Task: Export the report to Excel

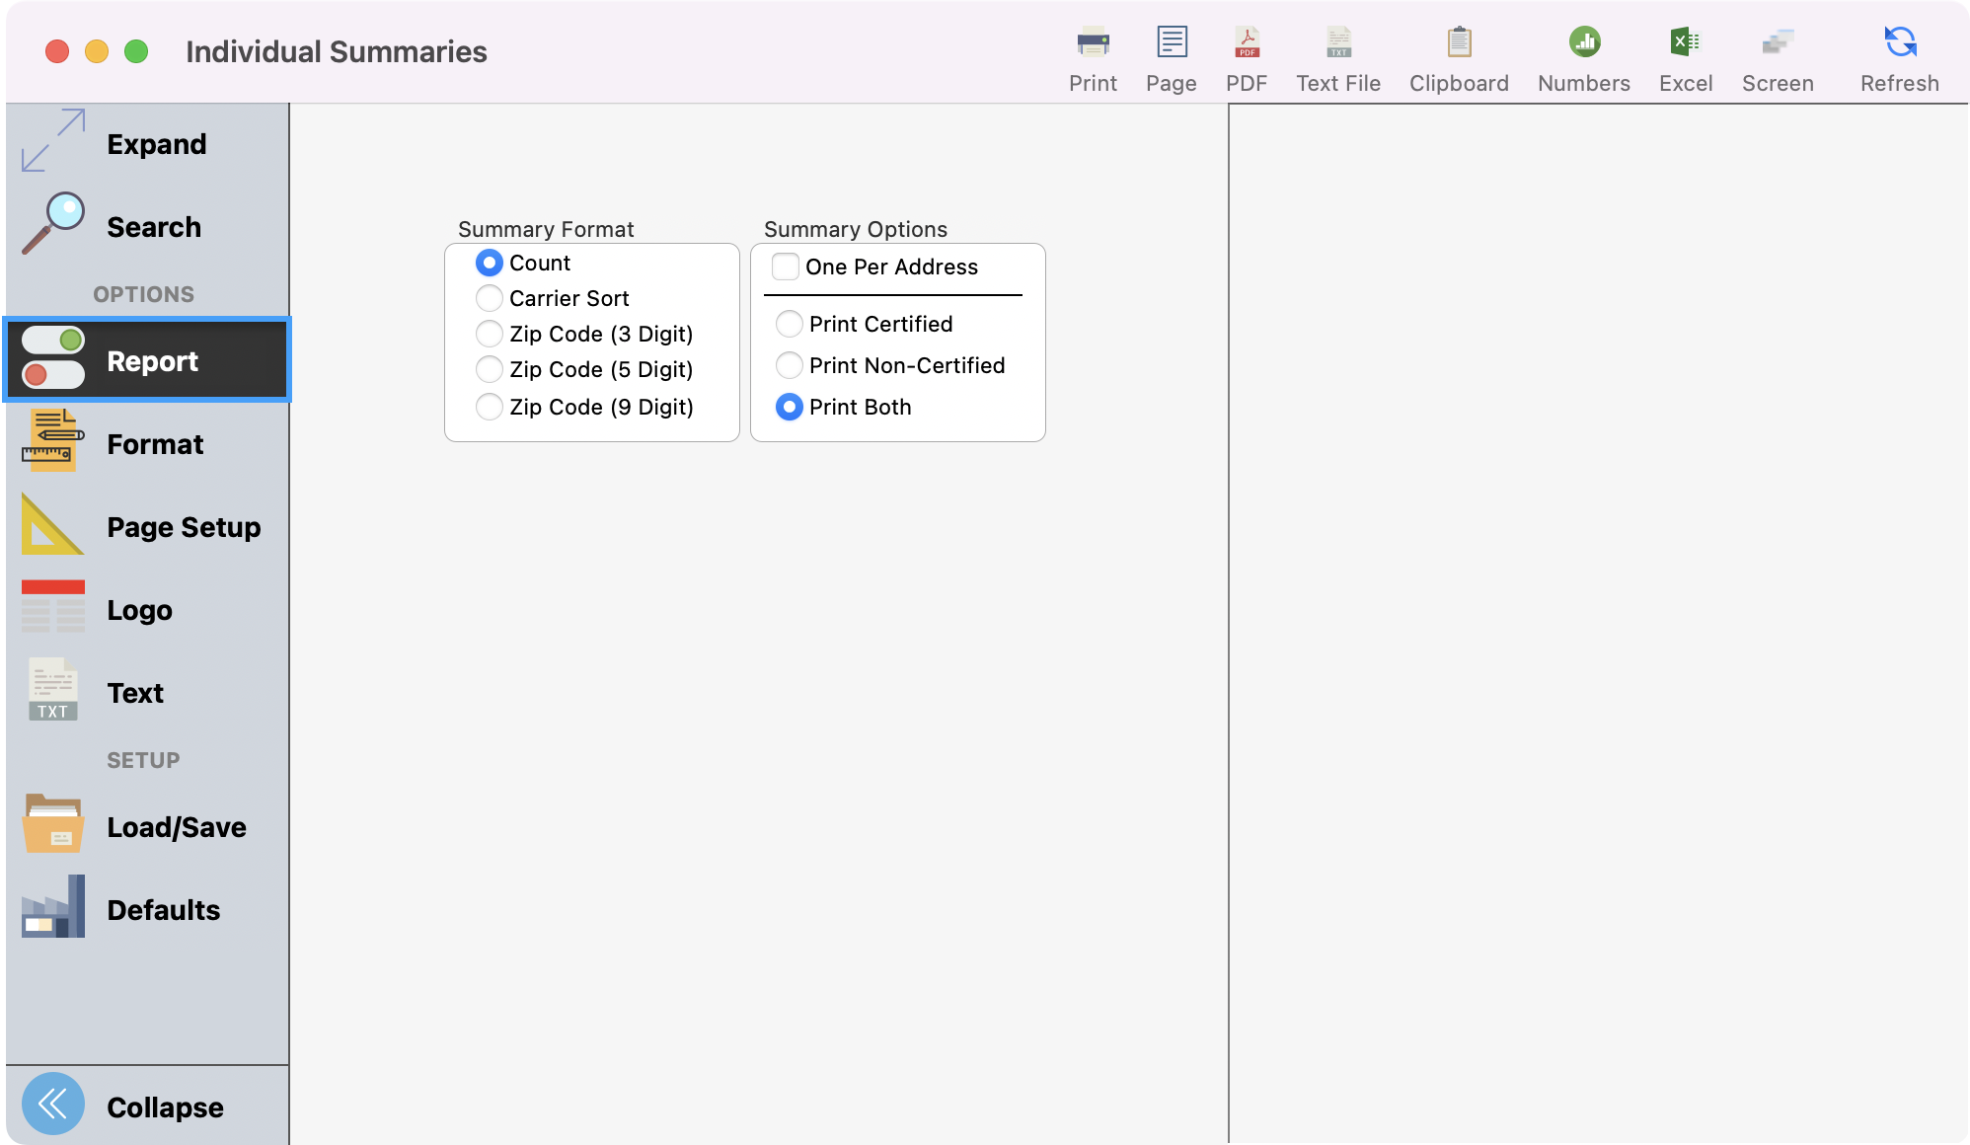Action: pyautogui.click(x=1685, y=54)
